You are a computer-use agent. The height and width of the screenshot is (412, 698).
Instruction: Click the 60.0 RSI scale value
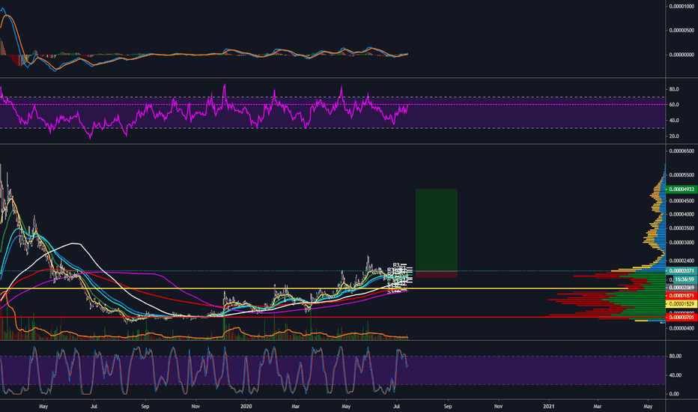[674, 105]
